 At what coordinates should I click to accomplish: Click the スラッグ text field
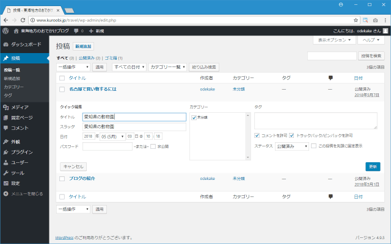(134, 126)
